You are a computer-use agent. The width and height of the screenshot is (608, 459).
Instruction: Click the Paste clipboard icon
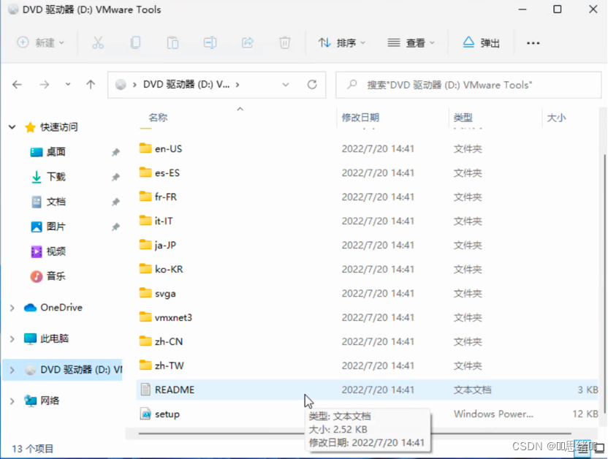tap(172, 42)
